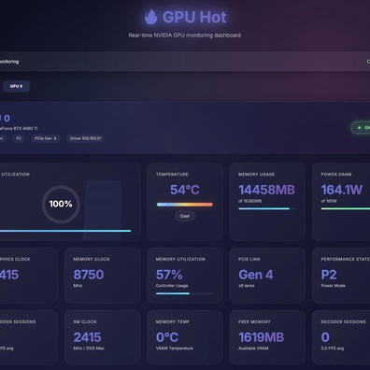The height and width of the screenshot is (370, 370).
Task: Click the FREE MEMORY card heading
Action: tap(254, 321)
